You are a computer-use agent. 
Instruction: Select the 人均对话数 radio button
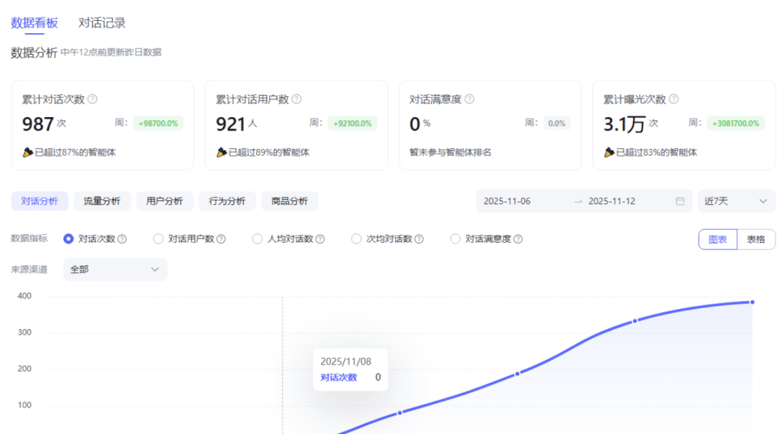click(x=258, y=239)
